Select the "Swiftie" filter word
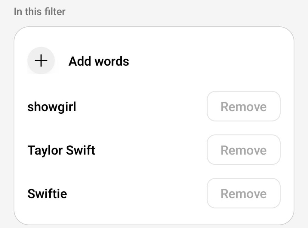 (47, 193)
